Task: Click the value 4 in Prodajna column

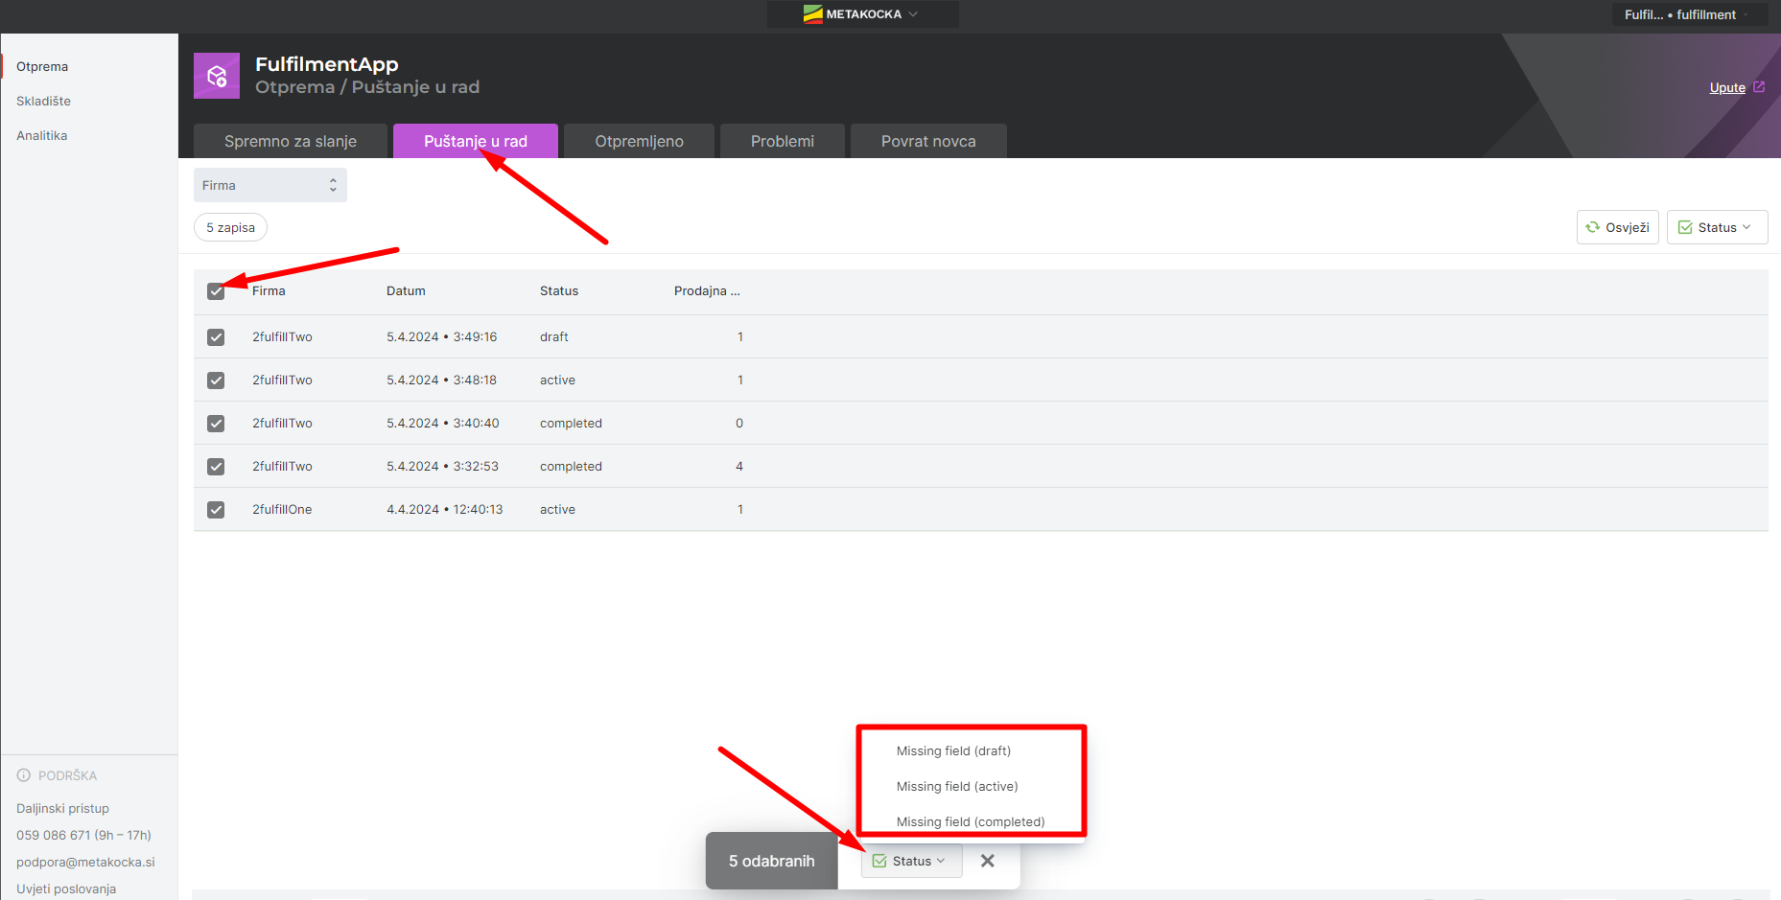Action: tap(739, 467)
